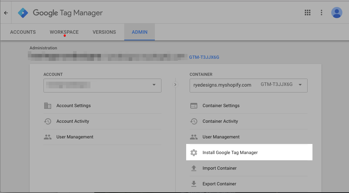The image size is (349, 193).
Task: Open the user account avatar
Action: [337, 13]
